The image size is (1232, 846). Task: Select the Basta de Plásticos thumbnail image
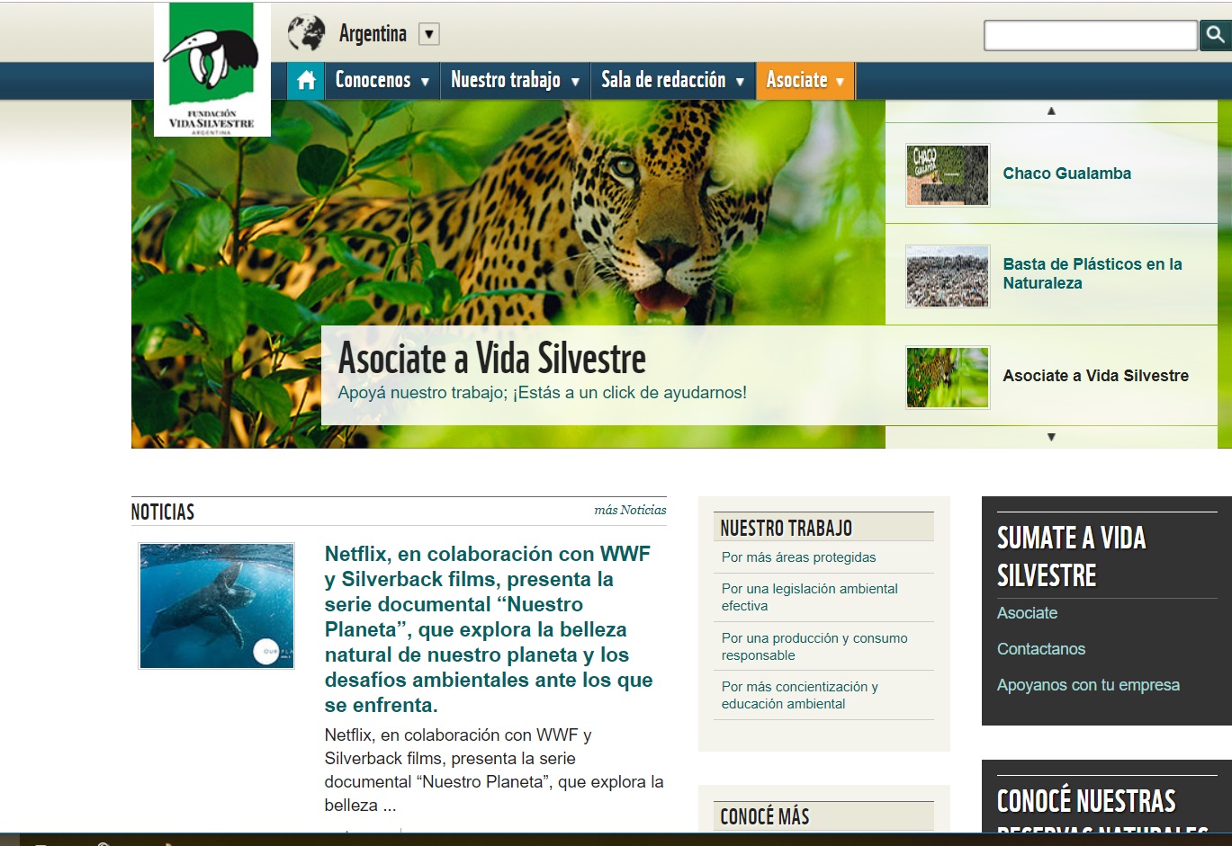click(x=947, y=276)
